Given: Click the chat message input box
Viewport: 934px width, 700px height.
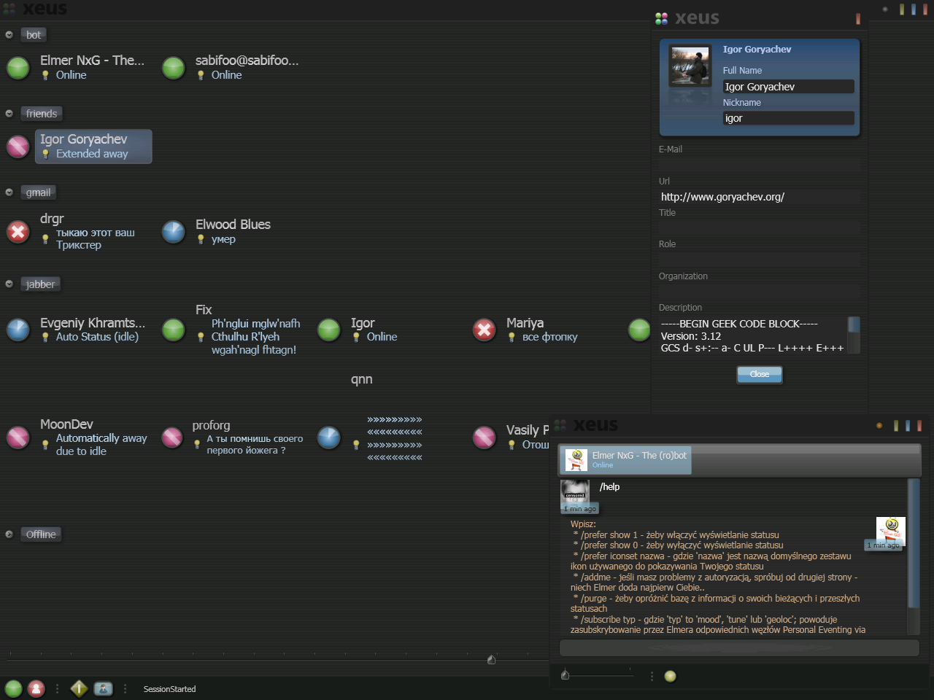Looking at the screenshot, I should click(x=738, y=647).
